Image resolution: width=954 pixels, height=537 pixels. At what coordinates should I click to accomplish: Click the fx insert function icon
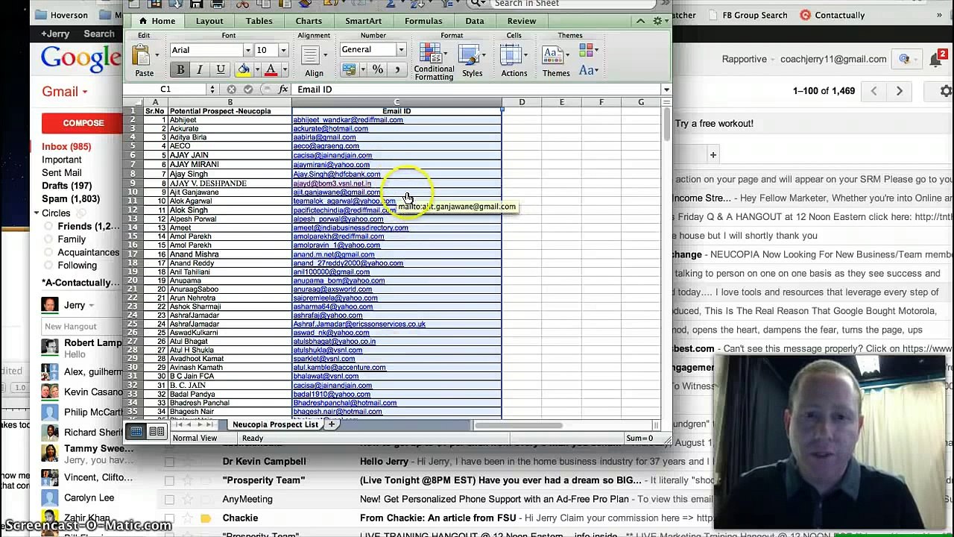click(283, 89)
